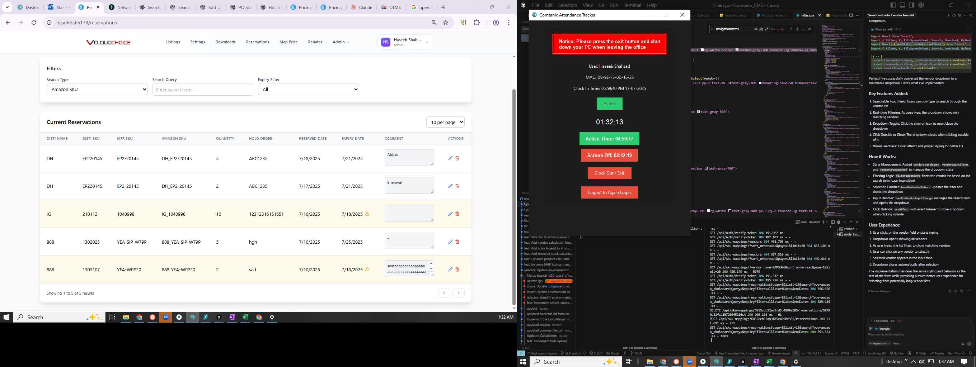
Task: Expand the Admin navigation menu
Action: coord(341,42)
